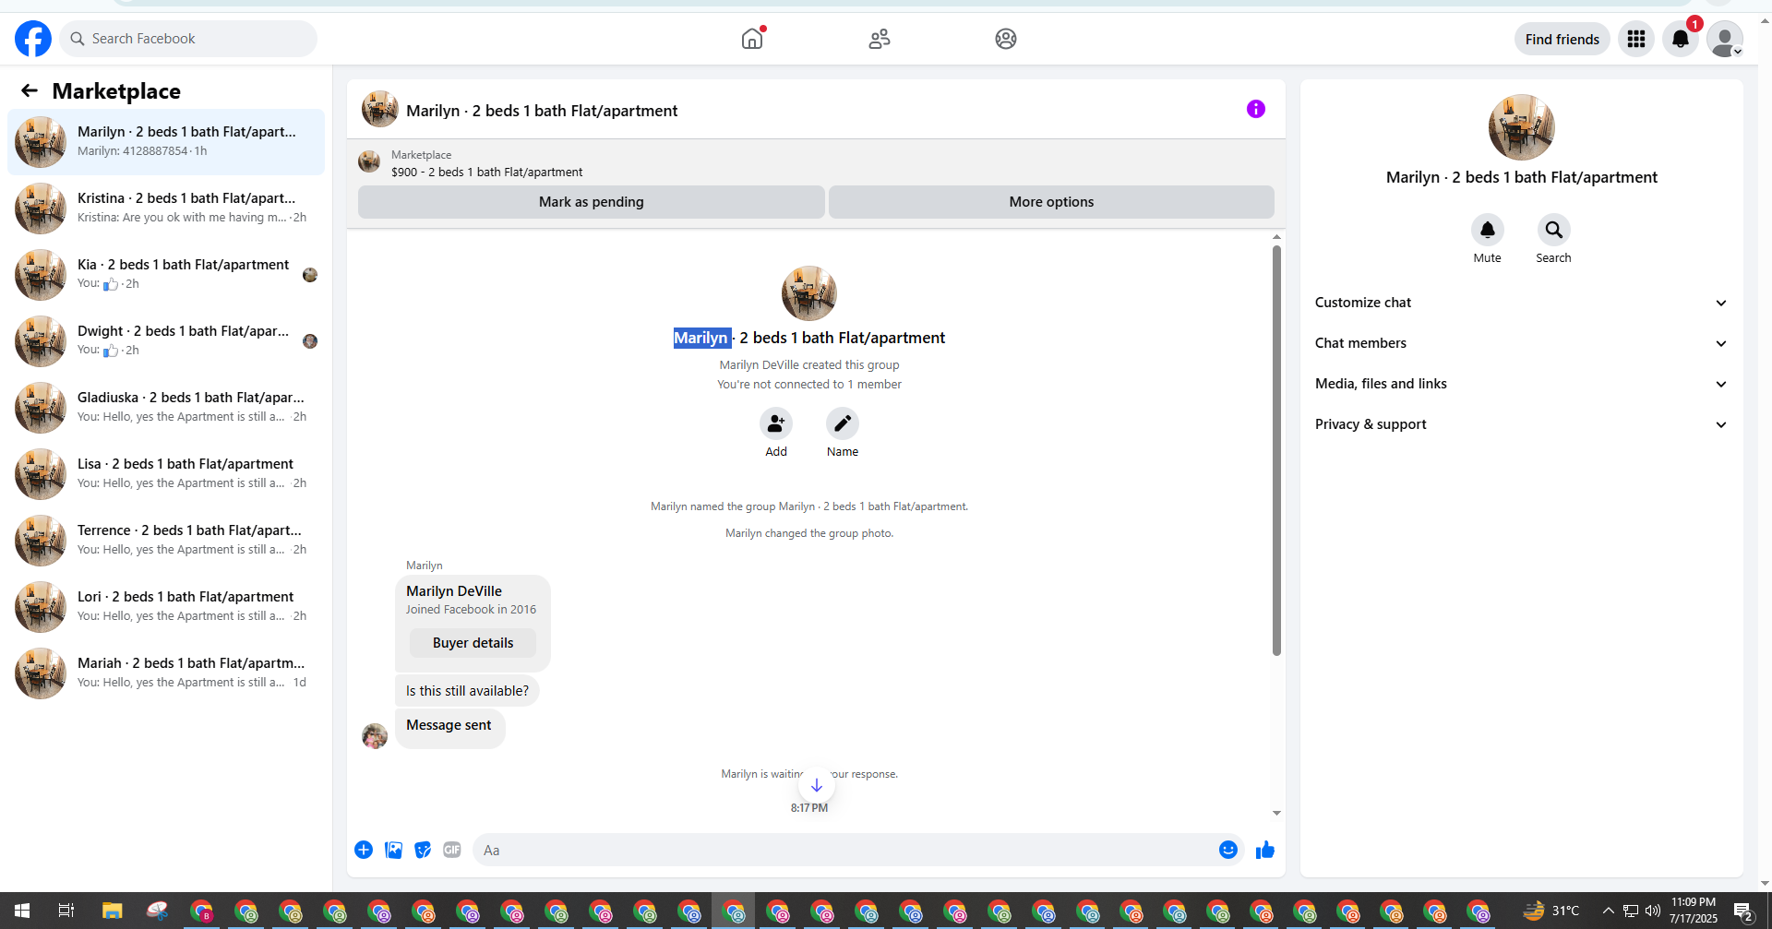1772x929 pixels.
Task: Open the Mariah conversation
Action: (166, 673)
